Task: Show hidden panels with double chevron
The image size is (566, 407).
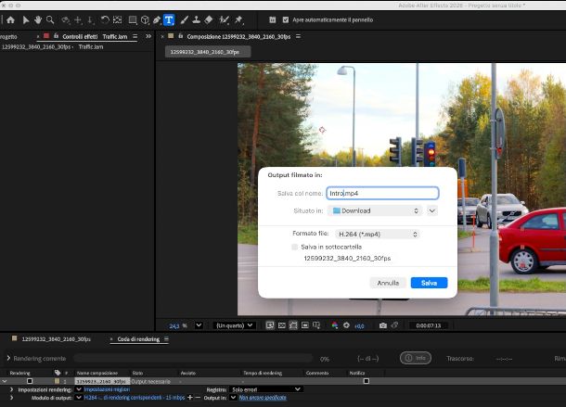Action: [148, 36]
